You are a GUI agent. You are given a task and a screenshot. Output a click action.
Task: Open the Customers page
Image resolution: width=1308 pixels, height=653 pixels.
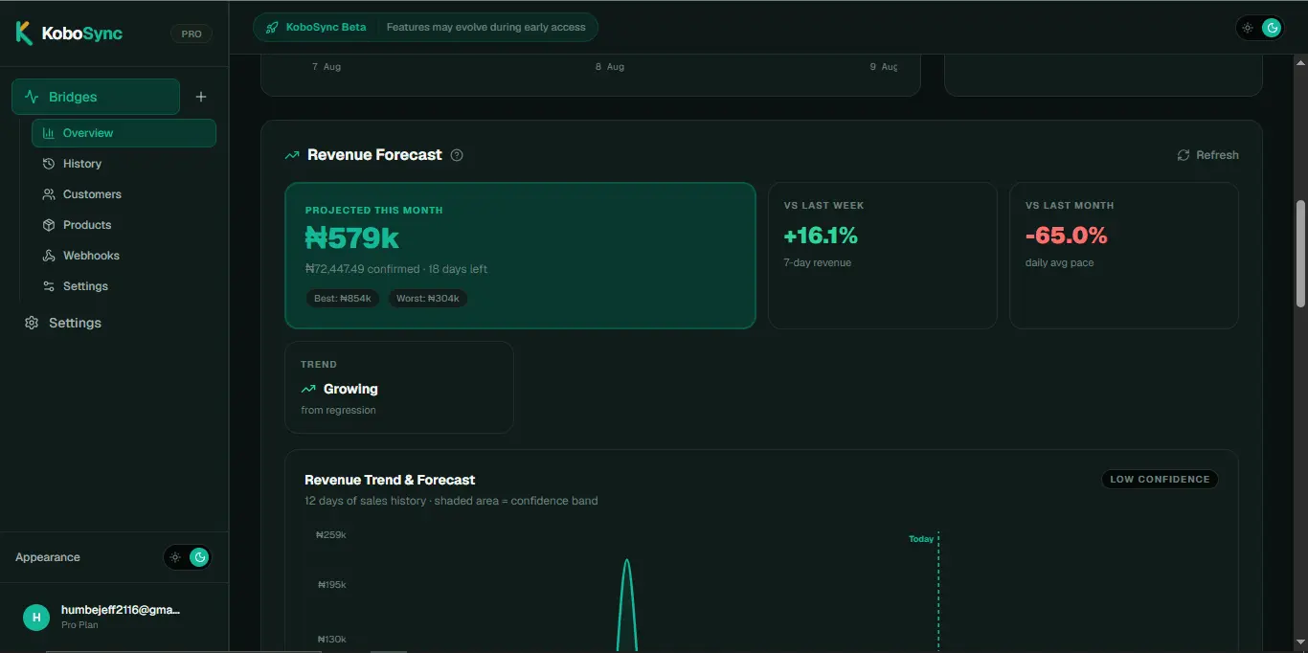tap(124, 194)
